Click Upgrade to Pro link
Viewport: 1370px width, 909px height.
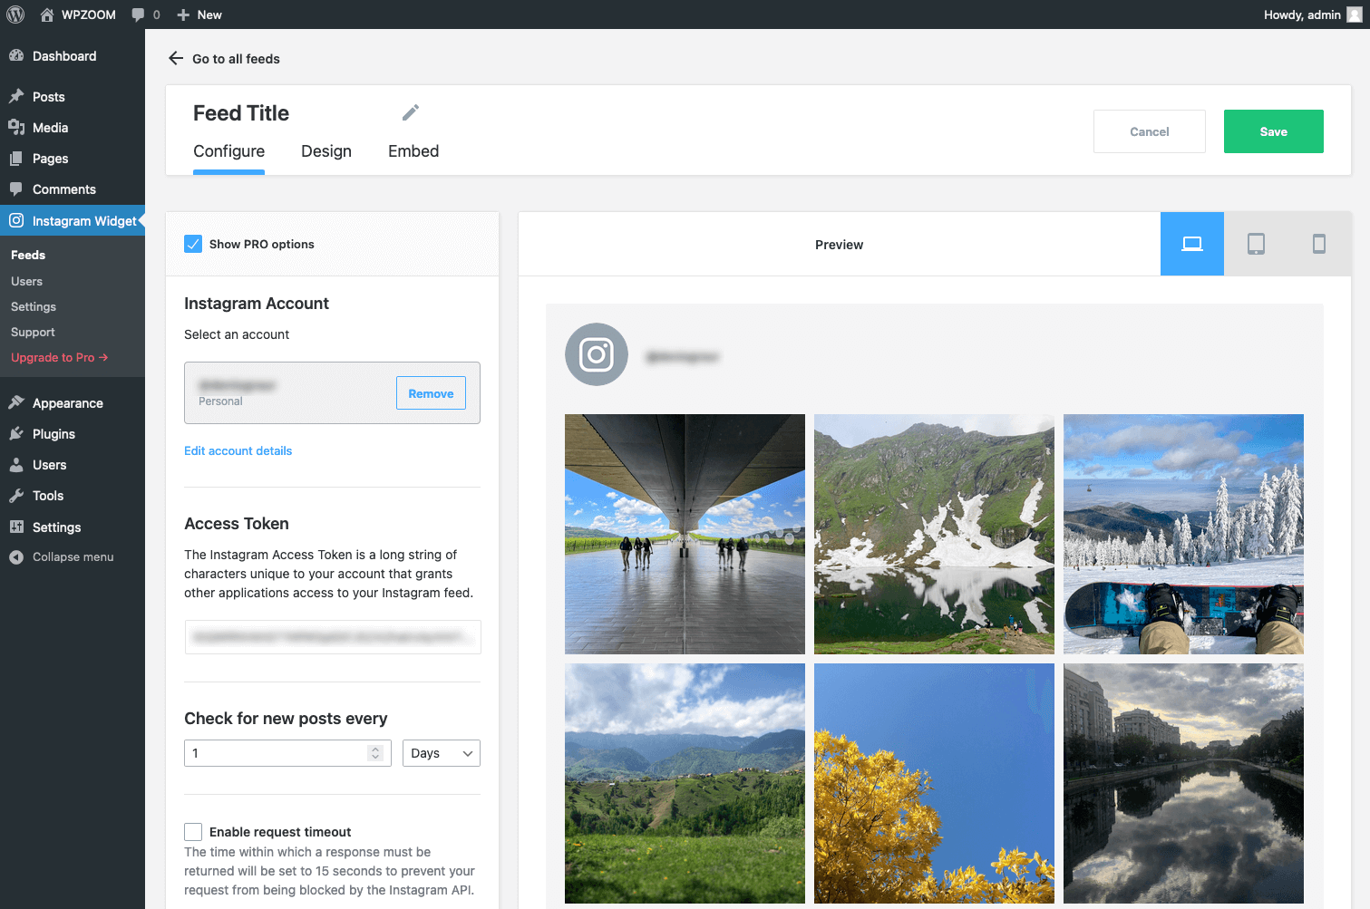pyautogui.click(x=60, y=357)
